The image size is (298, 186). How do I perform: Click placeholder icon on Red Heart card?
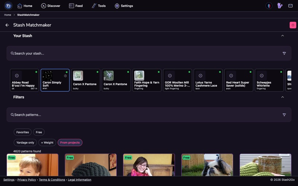231,76
